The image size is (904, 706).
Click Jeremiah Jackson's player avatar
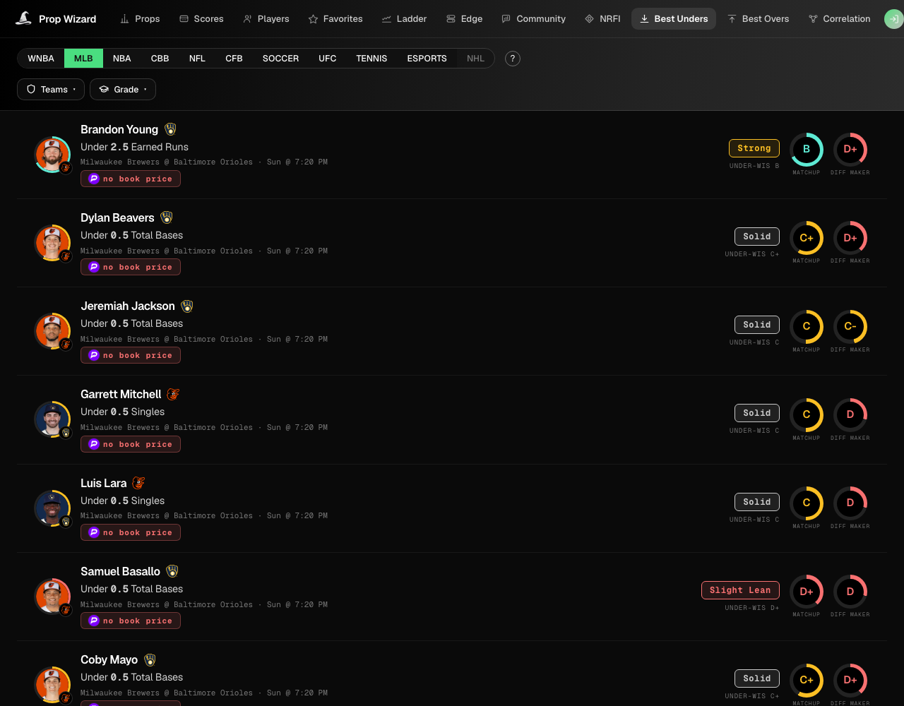(x=52, y=331)
